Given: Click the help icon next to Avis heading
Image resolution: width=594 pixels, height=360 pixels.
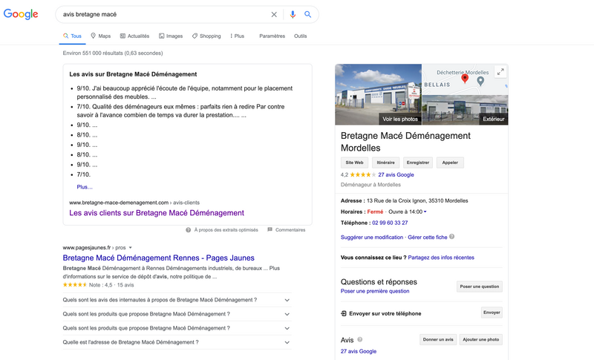Looking at the screenshot, I should click(x=360, y=339).
